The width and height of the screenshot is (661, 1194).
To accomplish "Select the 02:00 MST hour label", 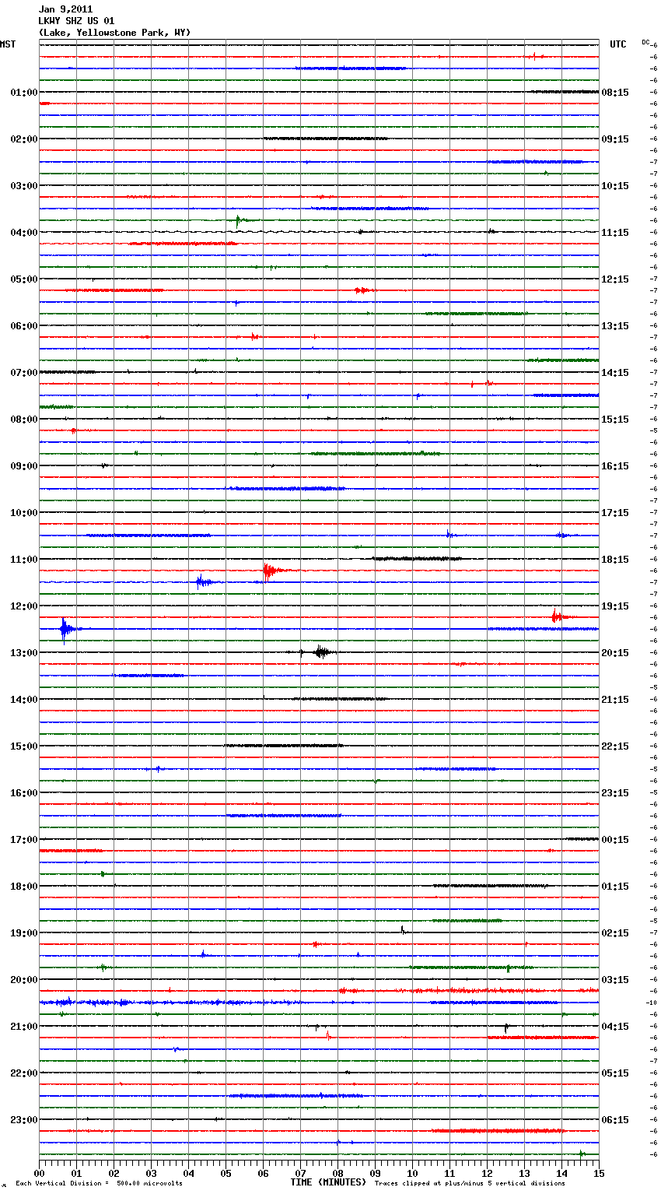I will (x=24, y=139).
